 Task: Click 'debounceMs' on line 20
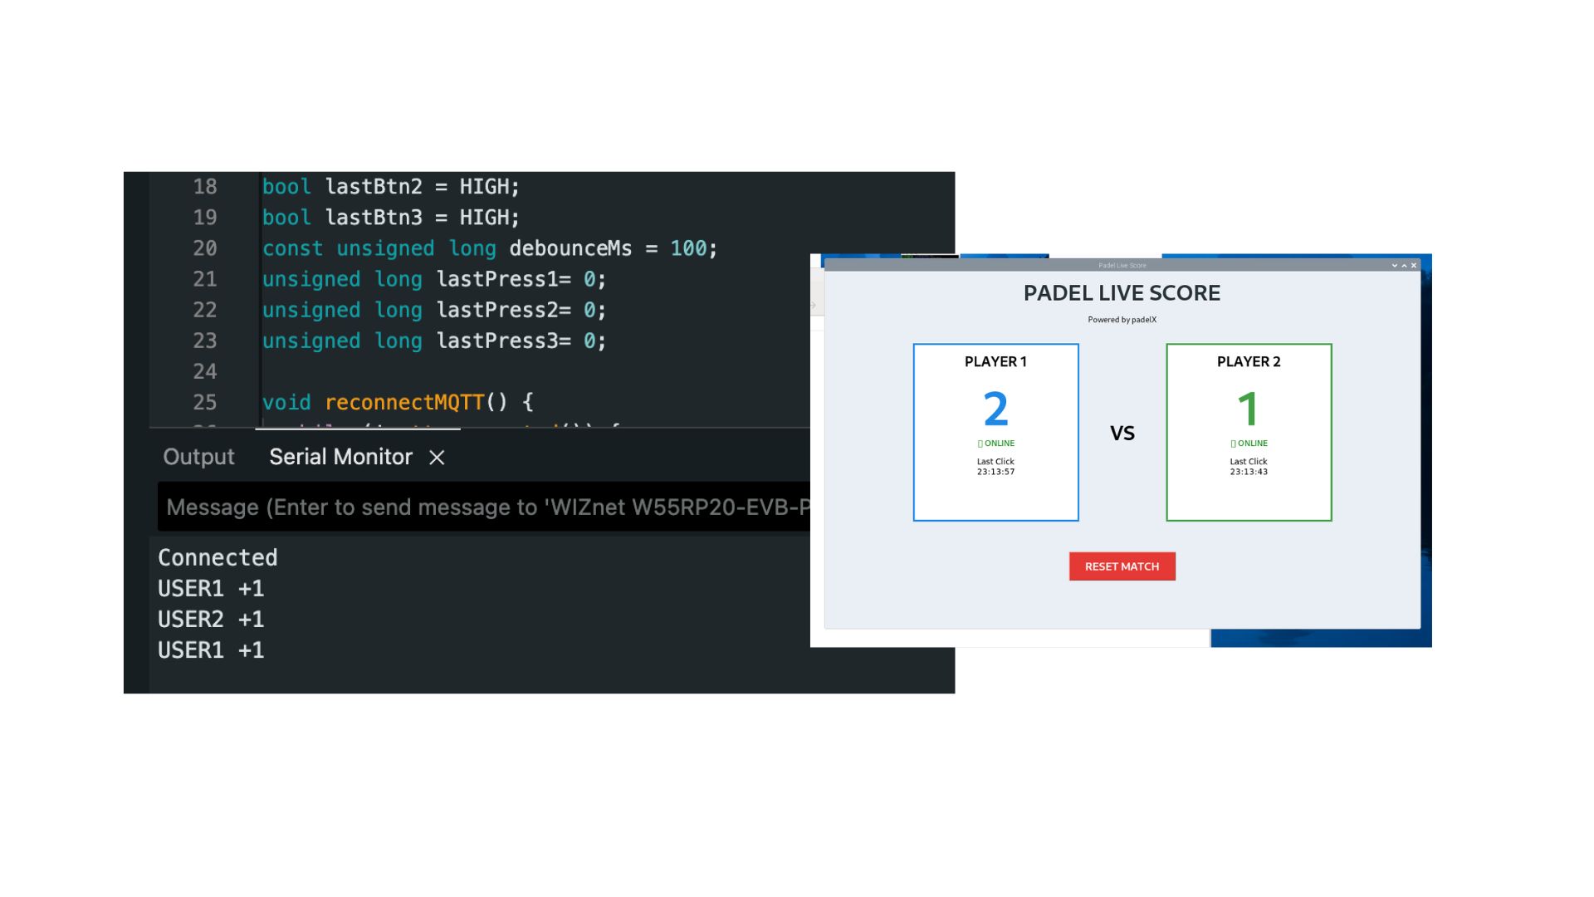click(570, 248)
